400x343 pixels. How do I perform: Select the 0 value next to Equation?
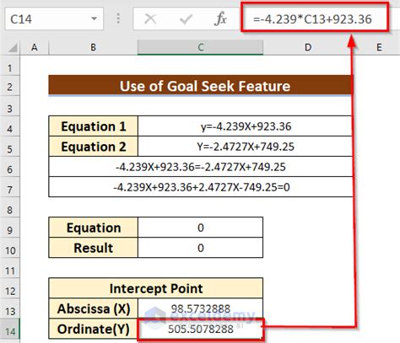point(200,228)
